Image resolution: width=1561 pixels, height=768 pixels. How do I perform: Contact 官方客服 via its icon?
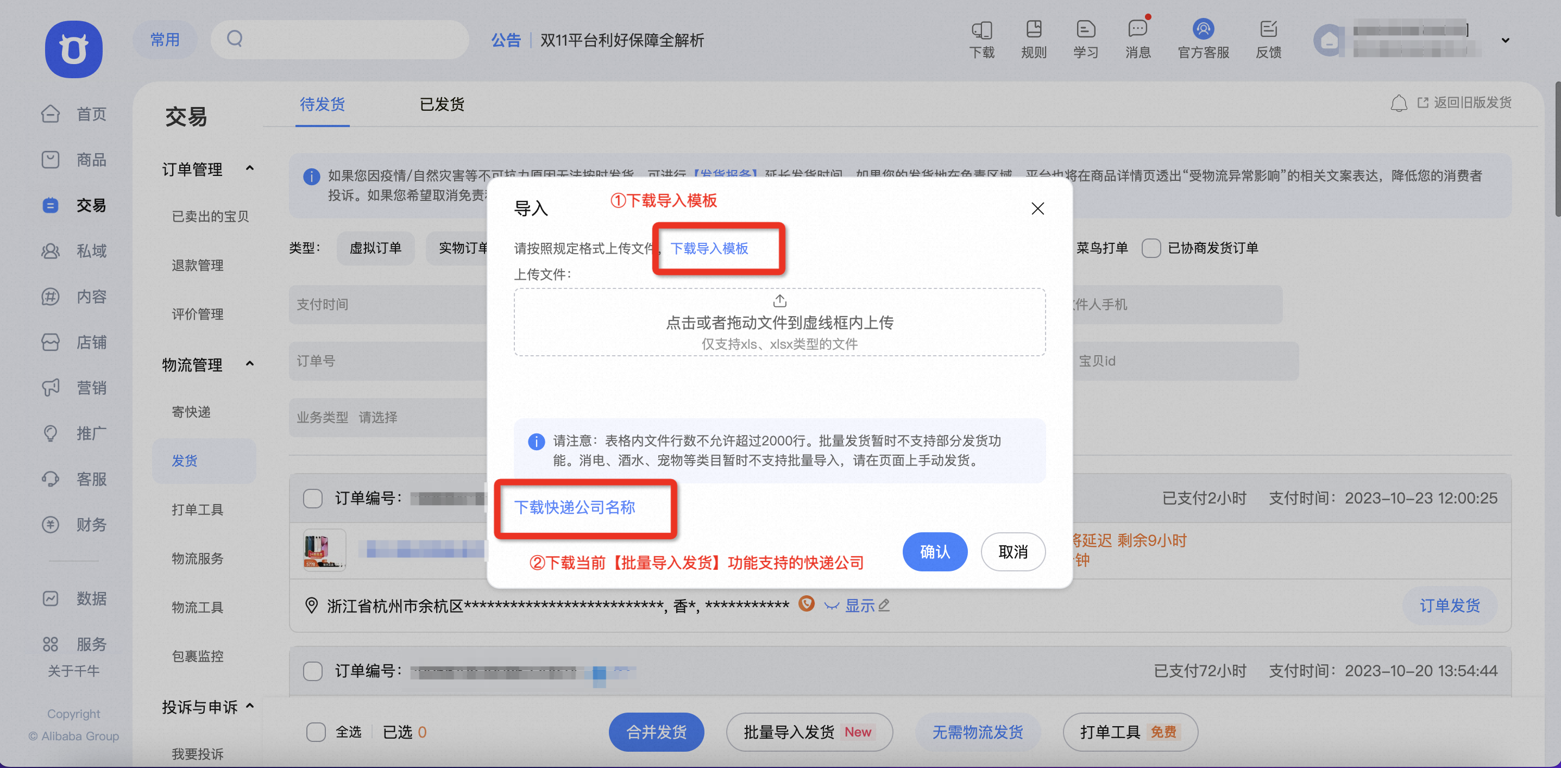point(1203,29)
